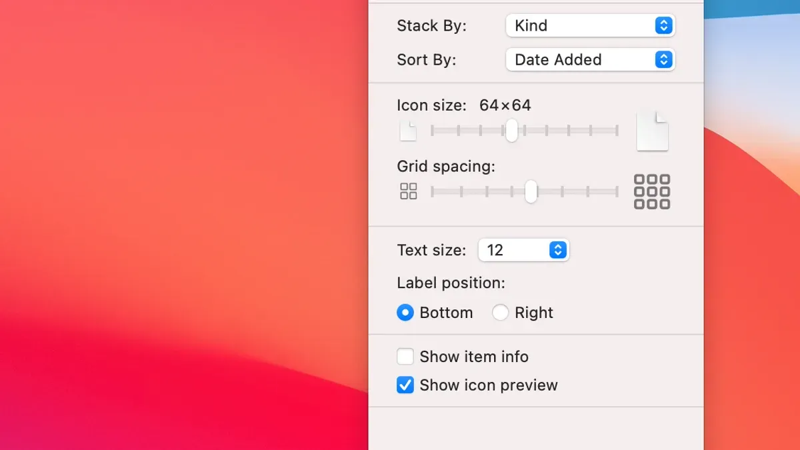Screen dimensions: 800x450
Task: Click the Label position label
Action: pos(451,283)
